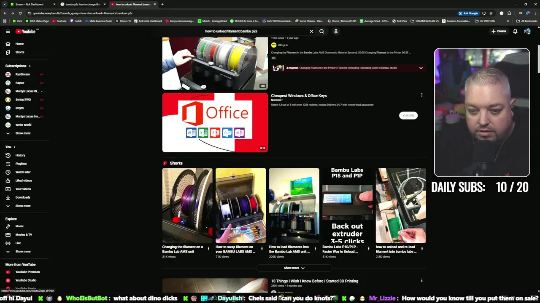Open the You section chevron

(14, 147)
